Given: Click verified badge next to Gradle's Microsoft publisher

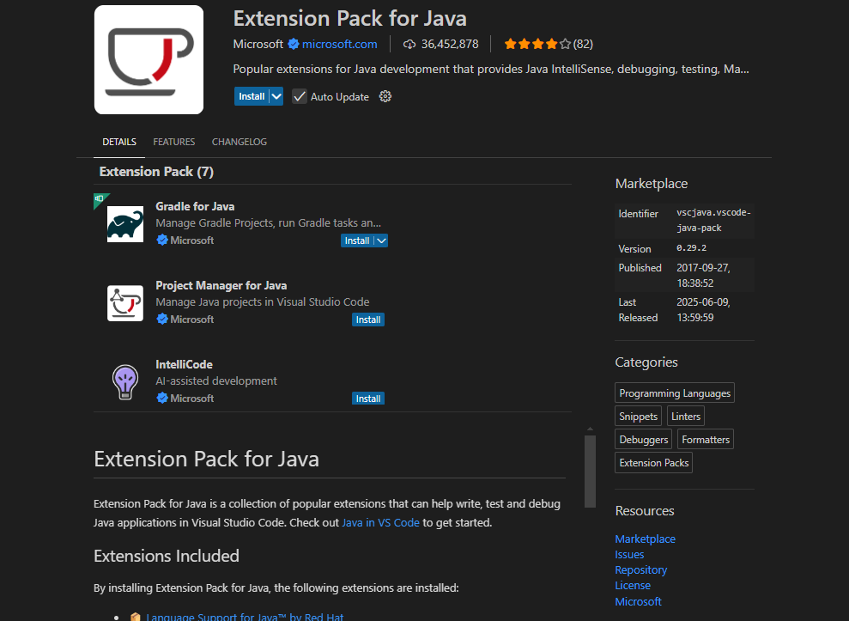Looking at the screenshot, I should [x=162, y=240].
